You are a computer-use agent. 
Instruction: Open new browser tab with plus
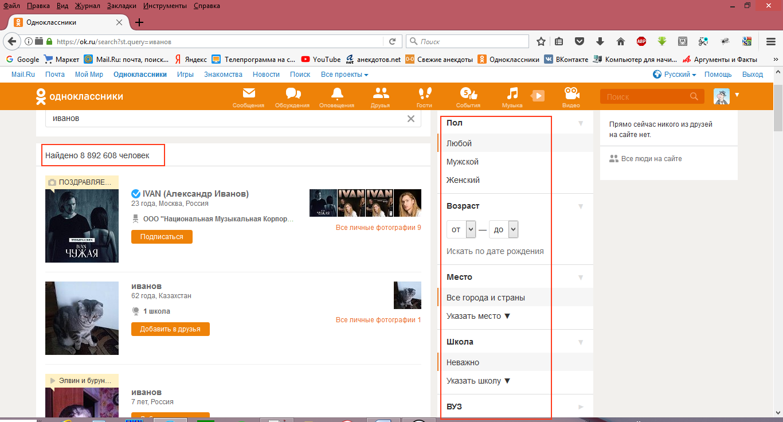139,22
